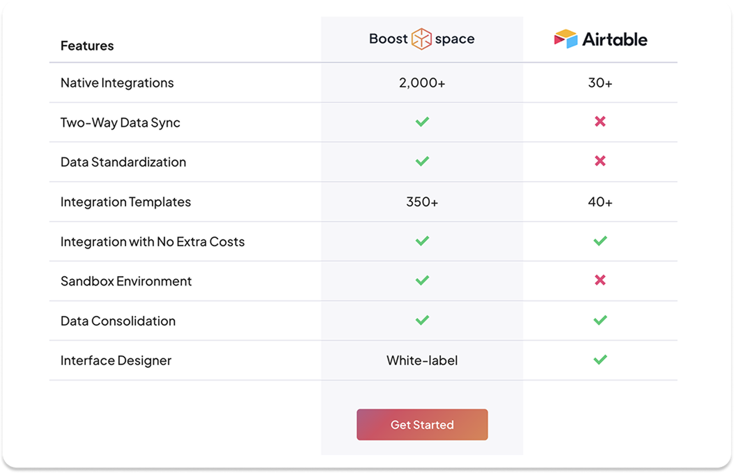Image resolution: width=734 pixels, height=473 pixels.
Task: Click the White-label cell text
Action: point(422,360)
